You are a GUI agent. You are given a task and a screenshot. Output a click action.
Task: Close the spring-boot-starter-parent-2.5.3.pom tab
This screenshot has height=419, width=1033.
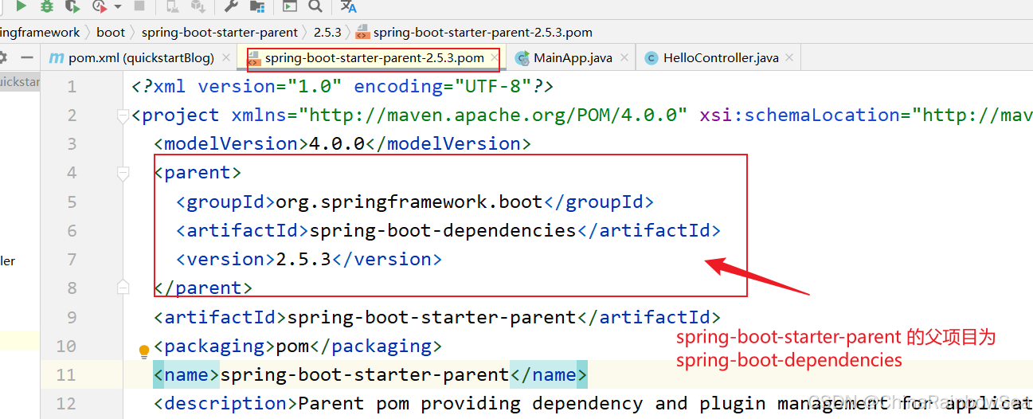(x=494, y=58)
